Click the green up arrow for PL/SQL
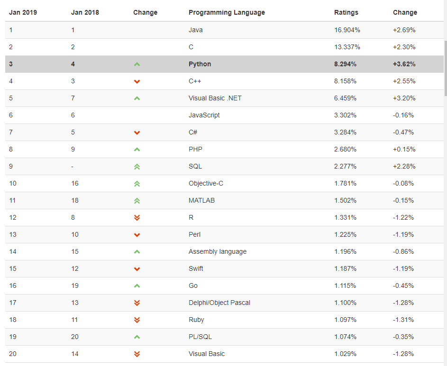 click(x=137, y=337)
